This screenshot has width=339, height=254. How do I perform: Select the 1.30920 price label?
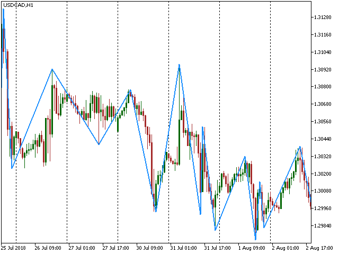[323, 69]
